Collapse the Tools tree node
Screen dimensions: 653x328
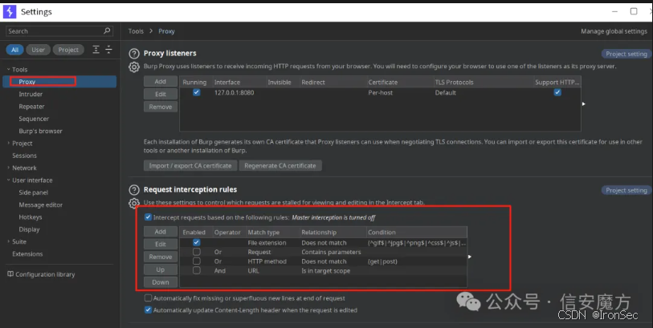click(8, 70)
